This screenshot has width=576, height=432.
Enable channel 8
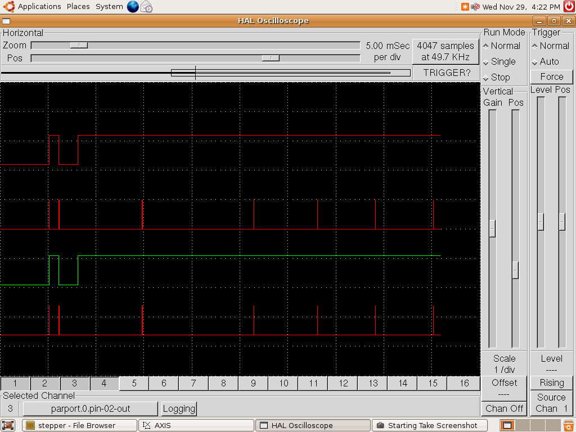223,384
